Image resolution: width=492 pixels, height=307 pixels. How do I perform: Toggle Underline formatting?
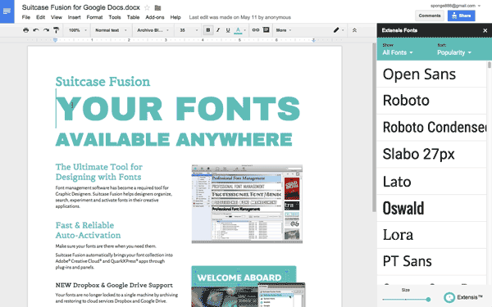coord(228,30)
